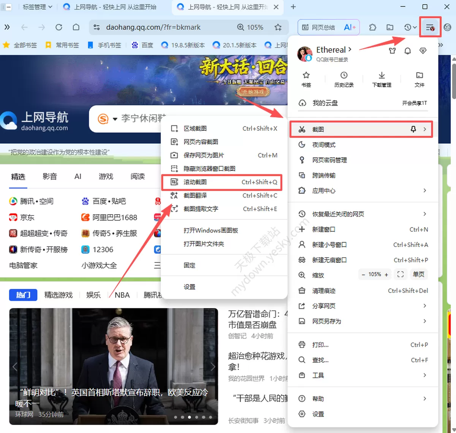
Task: Open 我的云盘
Action: (x=363, y=103)
